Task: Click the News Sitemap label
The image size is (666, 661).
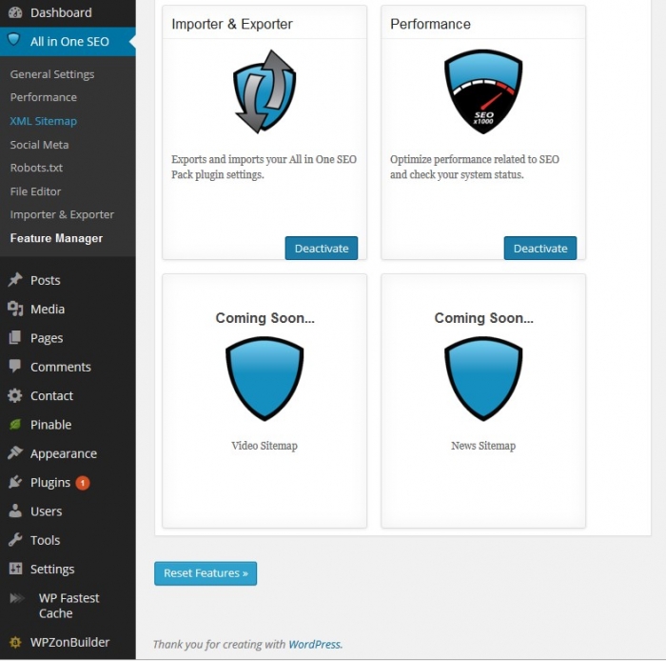Action: point(483,446)
